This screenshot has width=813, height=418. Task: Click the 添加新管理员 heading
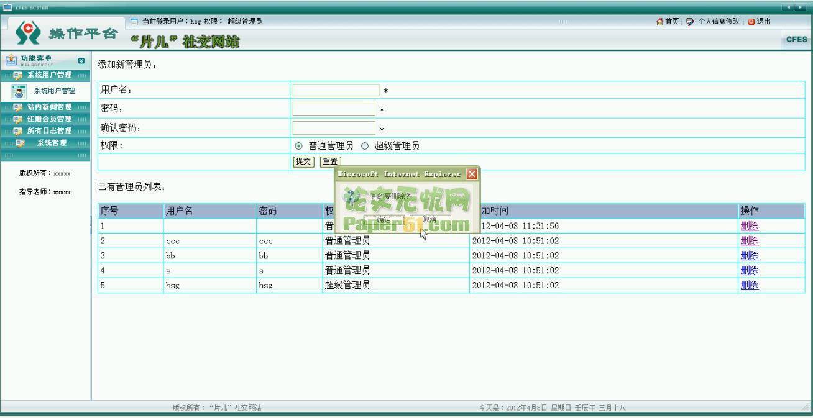tap(127, 65)
